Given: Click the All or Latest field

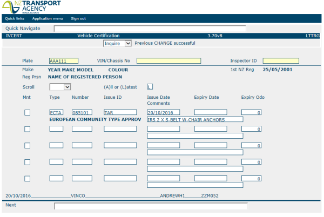Looking at the screenshot, I should pos(150,87).
